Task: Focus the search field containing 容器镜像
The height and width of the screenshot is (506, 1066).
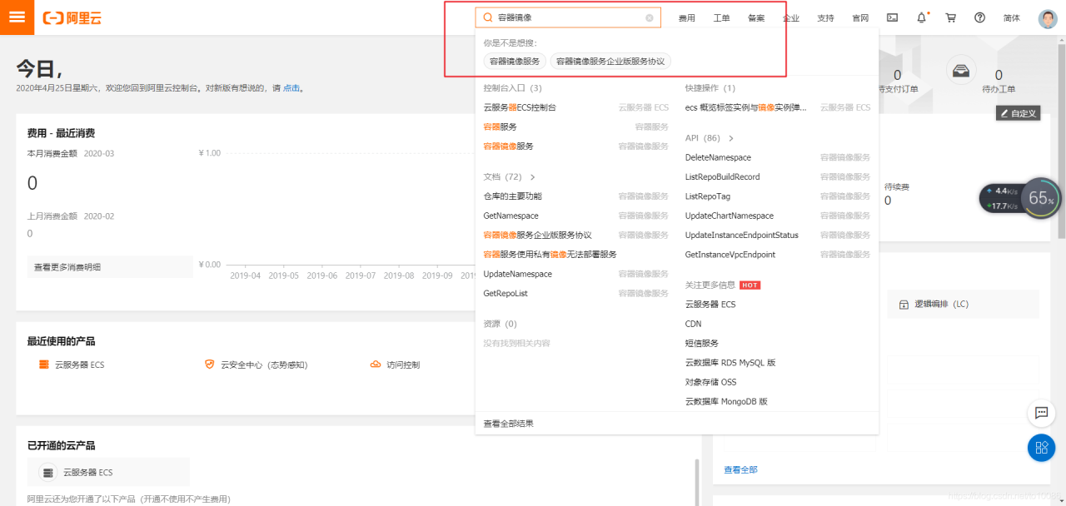Action: tap(568, 17)
